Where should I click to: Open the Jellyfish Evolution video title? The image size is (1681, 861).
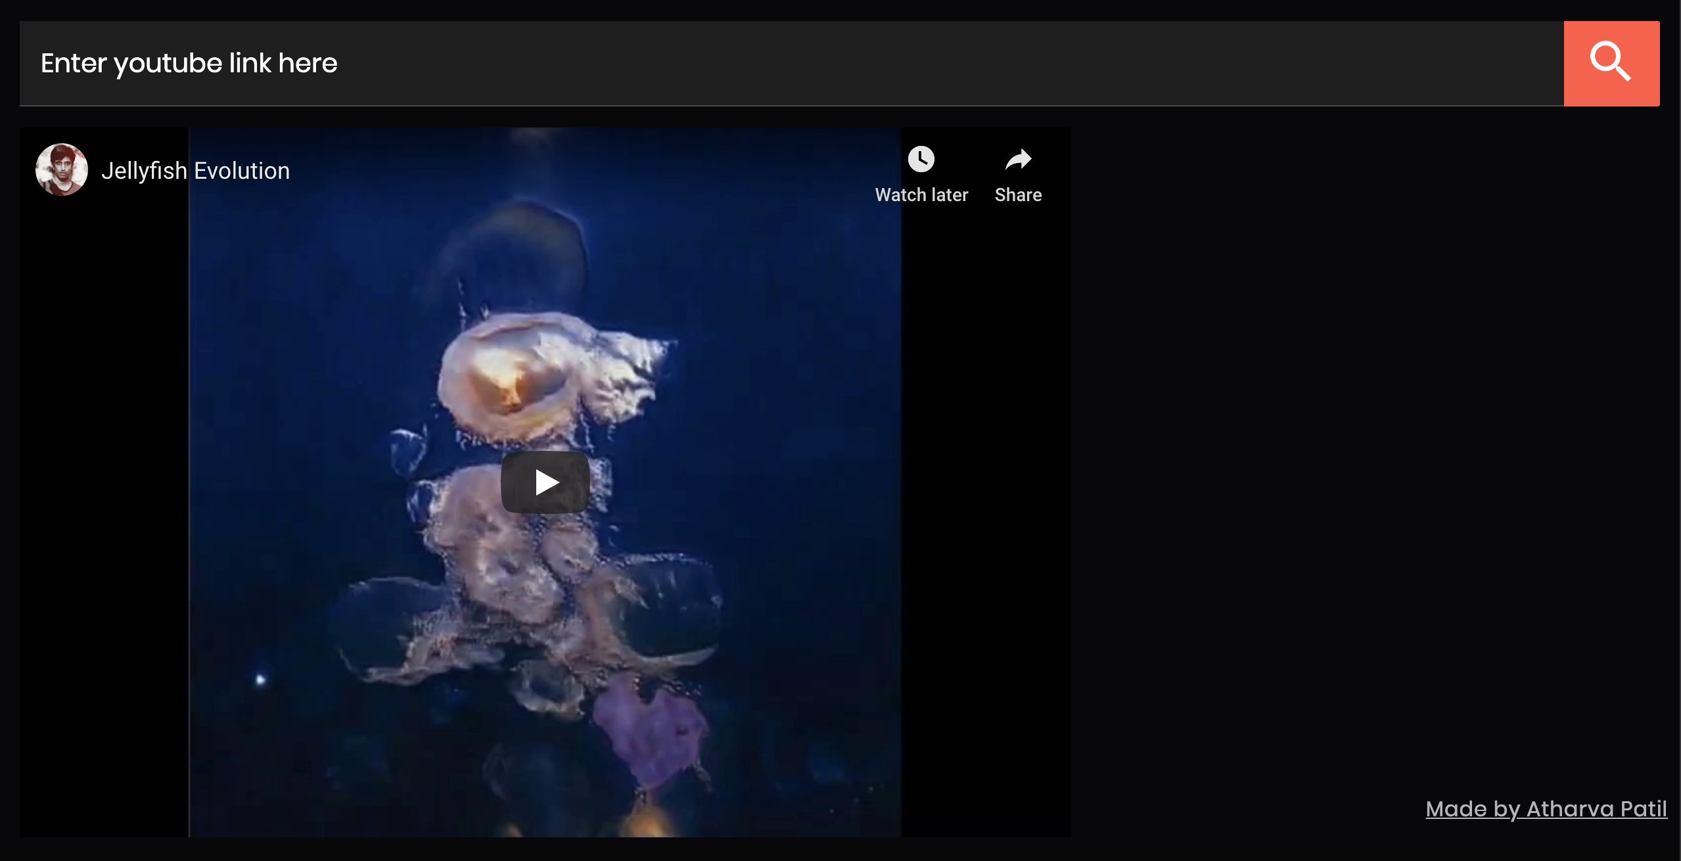point(195,171)
